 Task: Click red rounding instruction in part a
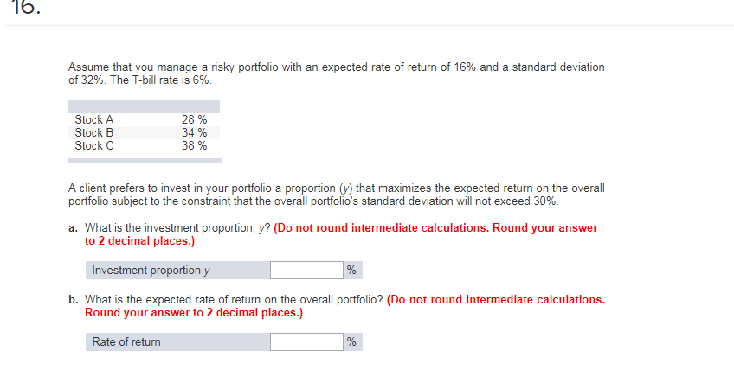point(341,234)
